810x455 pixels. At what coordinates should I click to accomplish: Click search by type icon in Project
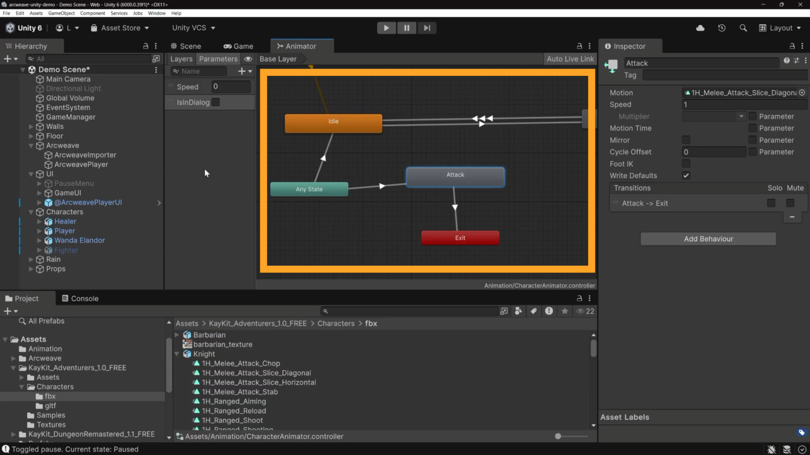518,311
